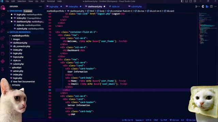Click line number 82 in the gutter

point(50,68)
